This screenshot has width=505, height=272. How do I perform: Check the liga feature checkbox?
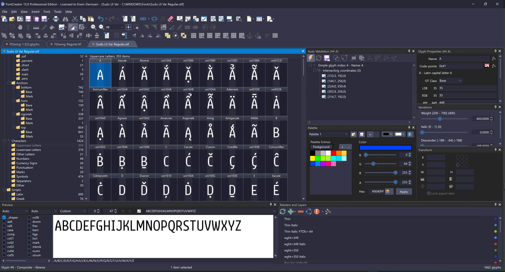(x=29, y=234)
